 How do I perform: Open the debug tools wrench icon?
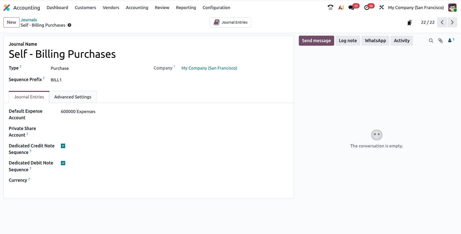pos(382,8)
